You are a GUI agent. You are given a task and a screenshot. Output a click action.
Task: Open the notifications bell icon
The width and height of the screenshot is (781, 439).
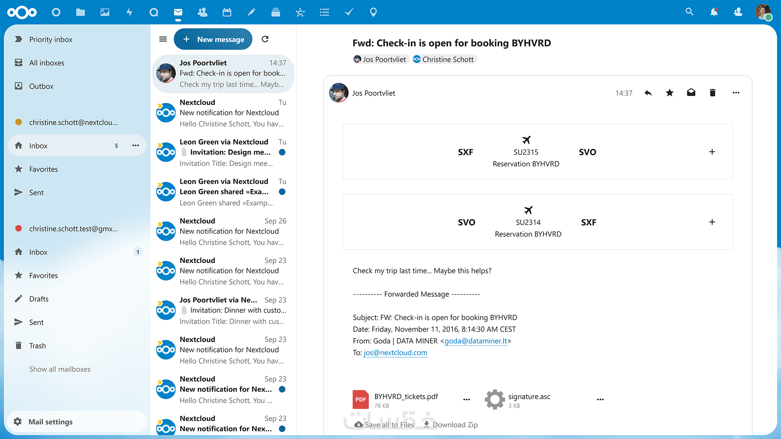pyautogui.click(x=714, y=12)
